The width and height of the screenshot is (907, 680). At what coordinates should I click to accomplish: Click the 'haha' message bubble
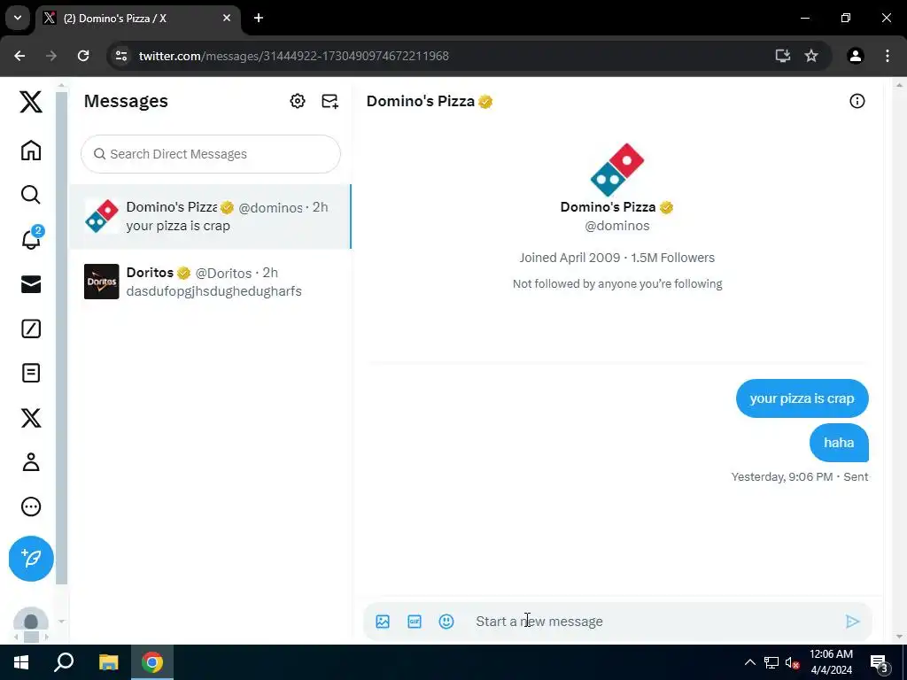[839, 443]
